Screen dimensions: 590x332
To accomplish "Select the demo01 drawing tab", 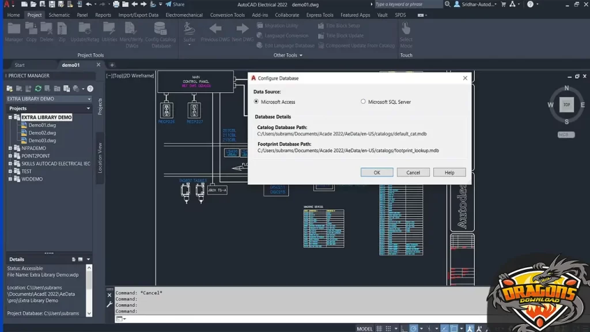I will 71,65.
